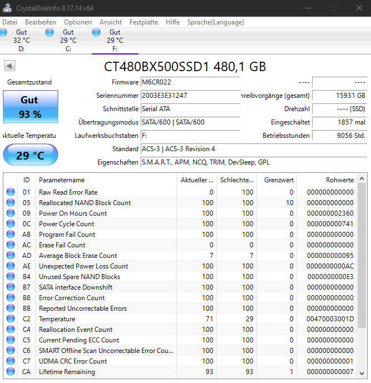Click status orb for UDMA CRC Error Count
This screenshot has height=383, width=371.
(11, 361)
